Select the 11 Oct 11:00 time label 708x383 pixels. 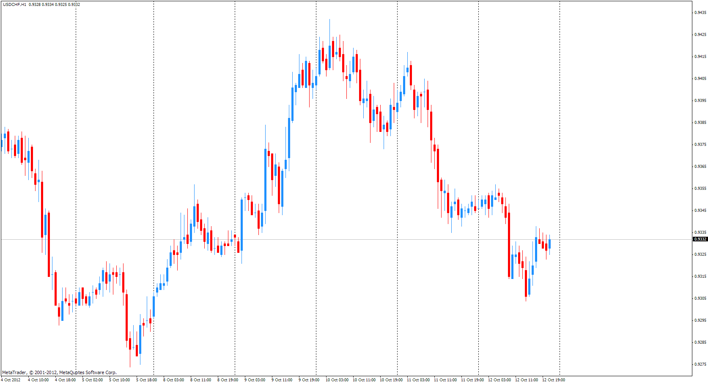pyautogui.click(x=445, y=380)
